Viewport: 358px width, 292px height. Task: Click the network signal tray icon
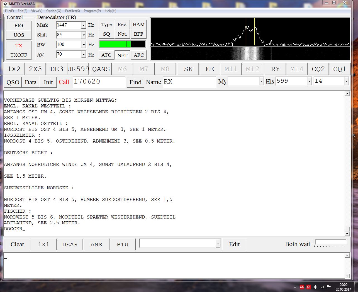322,287
